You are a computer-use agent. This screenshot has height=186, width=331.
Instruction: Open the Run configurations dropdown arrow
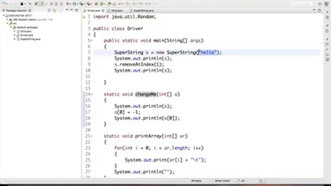[78, 4]
